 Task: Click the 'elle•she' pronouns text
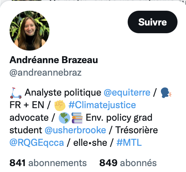(90, 143)
